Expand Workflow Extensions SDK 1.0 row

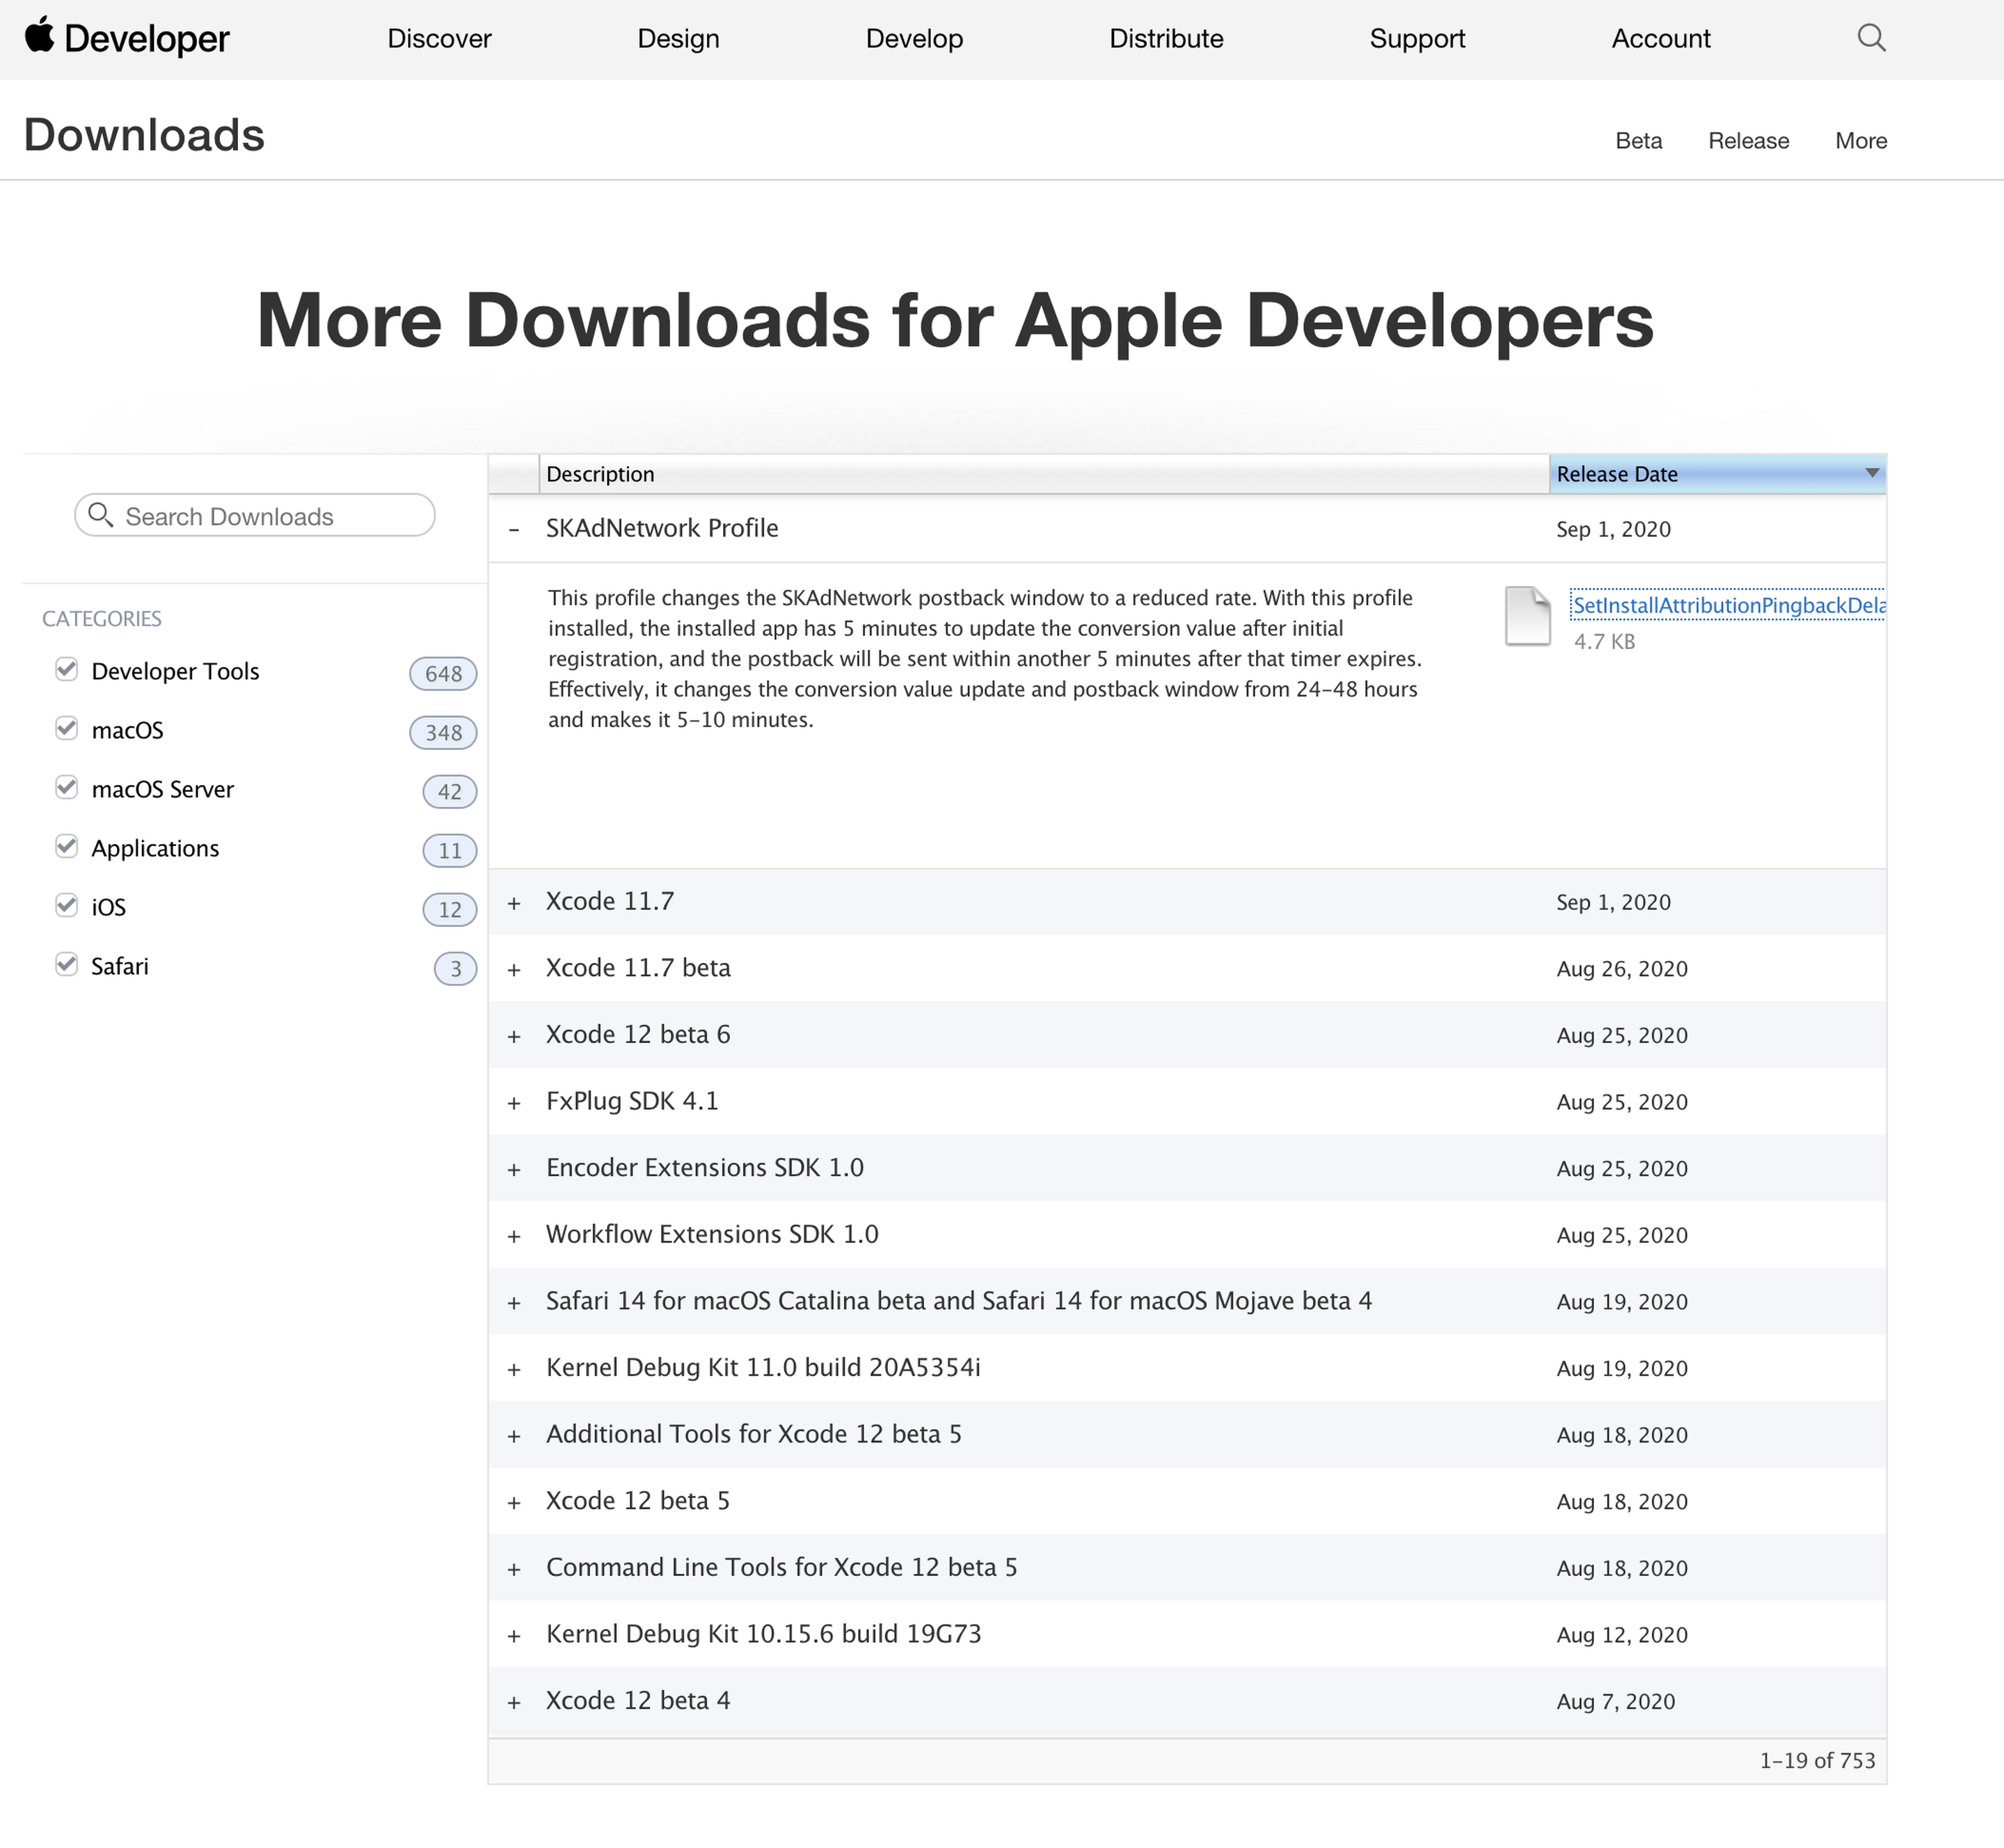click(x=514, y=1236)
